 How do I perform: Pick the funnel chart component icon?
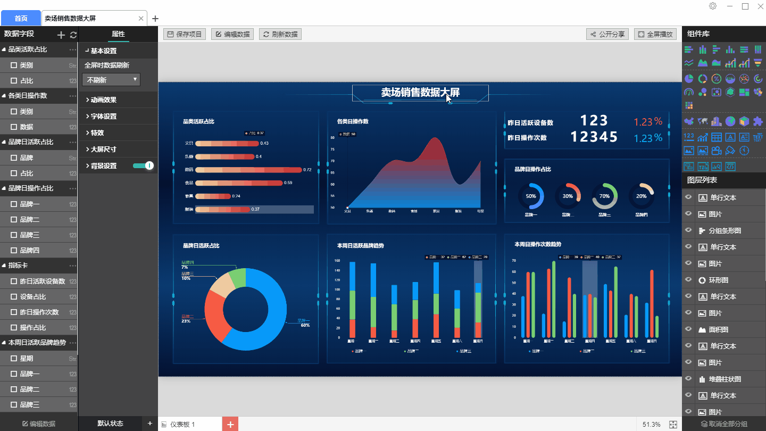pos(758,63)
